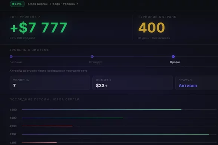The width and height of the screenshot is (218, 145).
Task: Click the 'ПОСЛЕДНИЕ СЕССИИ · ЮРОВ СЕРГЕЙ' heading
Action: point(44,99)
